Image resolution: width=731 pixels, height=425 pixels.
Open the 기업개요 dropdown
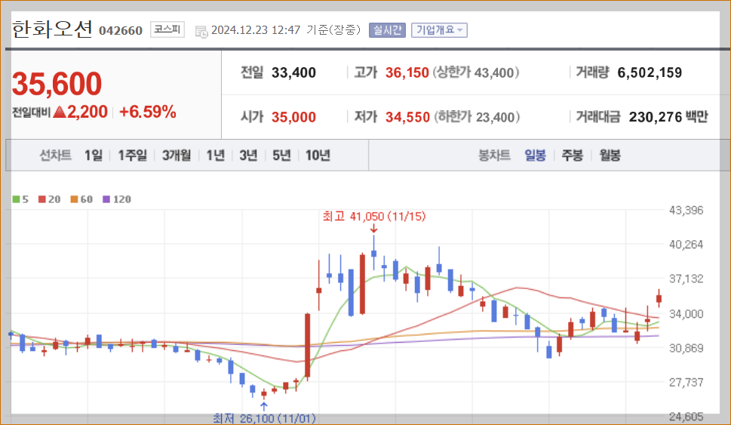coord(439,30)
